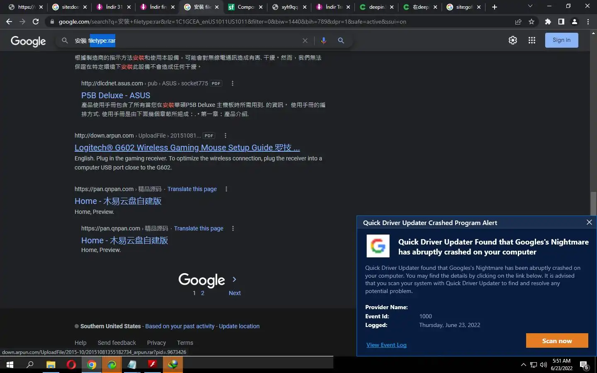The image size is (597, 373).
Task: Open the tab search dropdown arrow
Action: click(530, 6)
